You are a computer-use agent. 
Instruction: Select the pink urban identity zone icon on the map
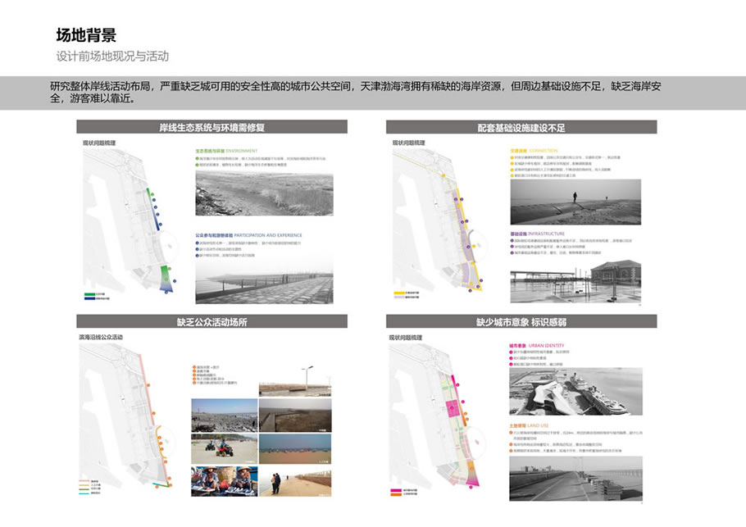[453, 407]
